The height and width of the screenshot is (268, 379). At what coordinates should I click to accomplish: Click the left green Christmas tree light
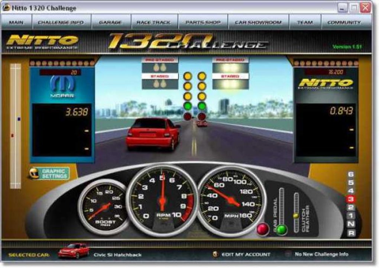[188, 106]
